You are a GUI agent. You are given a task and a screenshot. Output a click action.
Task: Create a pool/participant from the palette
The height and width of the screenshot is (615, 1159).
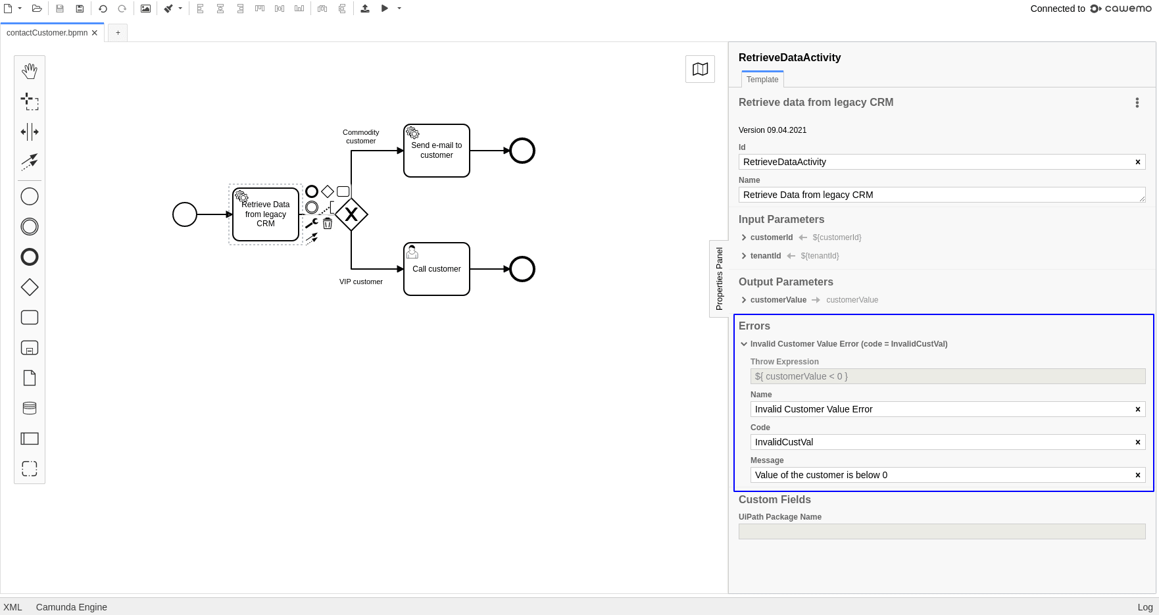30,439
